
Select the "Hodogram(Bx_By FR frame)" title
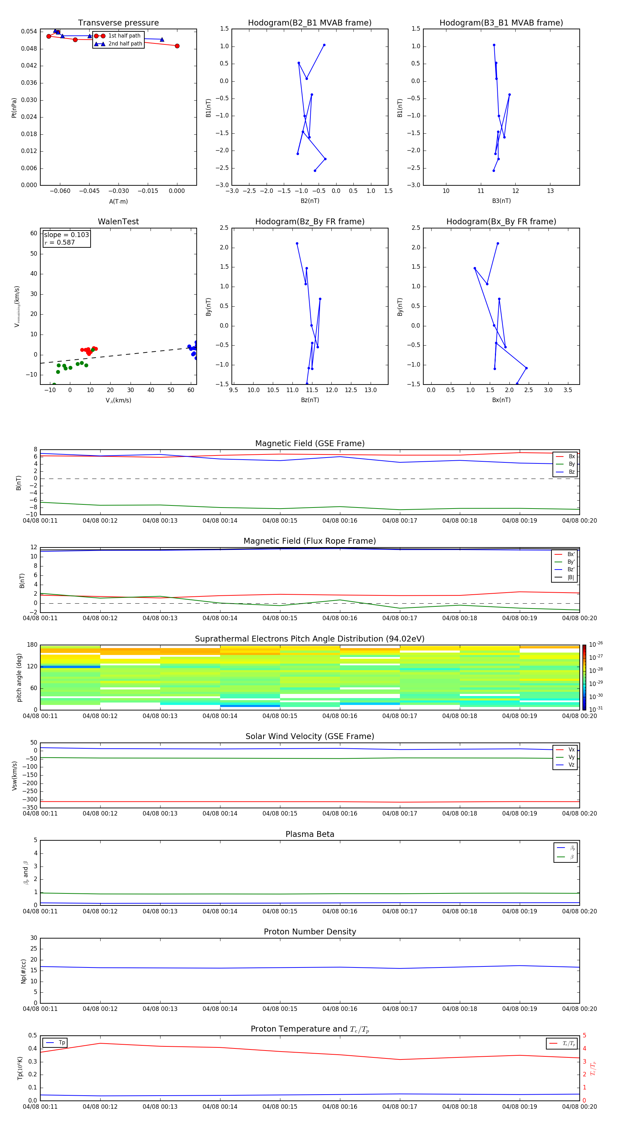(x=501, y=222)
